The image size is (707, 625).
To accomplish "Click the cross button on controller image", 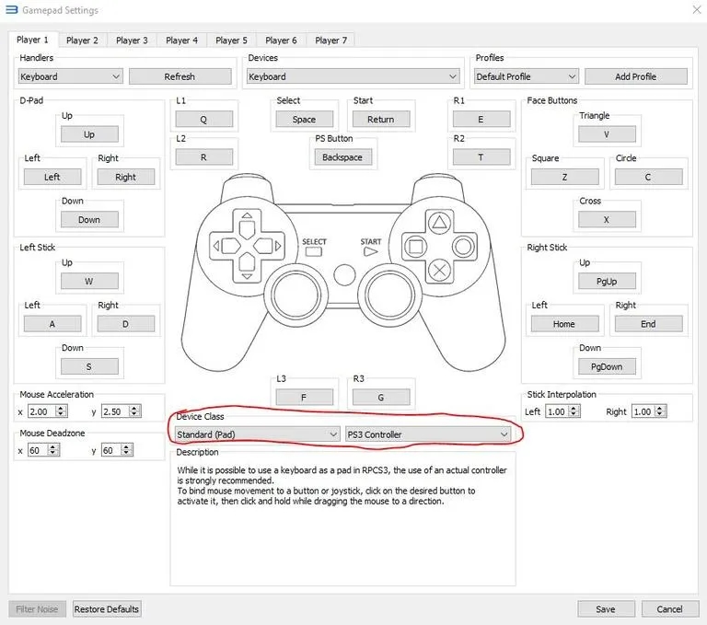I will [440, 271].
